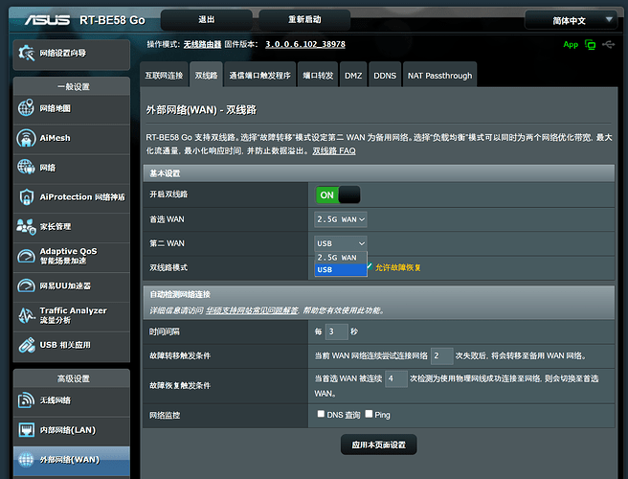Screen dimensions: 628x479
Task: Open the network setup wizard icon
Action: pyautogui.click(x=27, y=53)
